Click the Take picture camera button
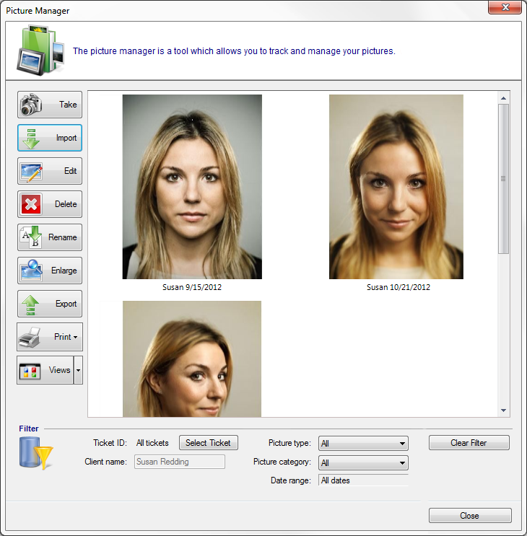 50,105
